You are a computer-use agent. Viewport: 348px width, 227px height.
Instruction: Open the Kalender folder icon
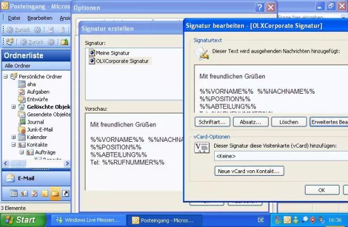point(22,137)
